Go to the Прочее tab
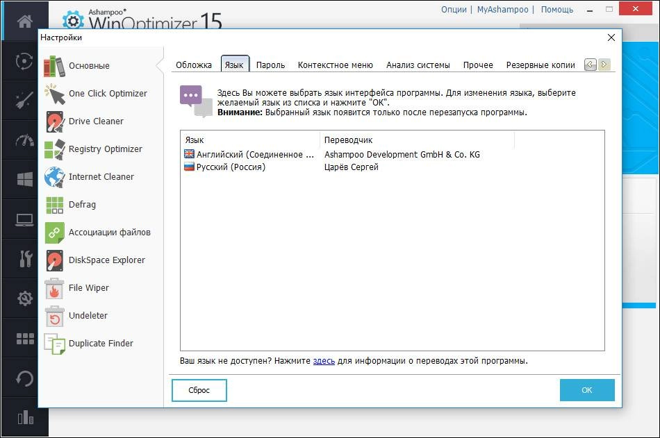 point(478,65)
